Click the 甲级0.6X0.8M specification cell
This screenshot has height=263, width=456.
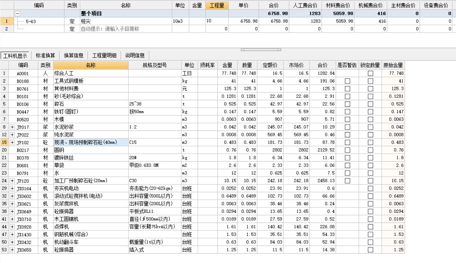155,165
